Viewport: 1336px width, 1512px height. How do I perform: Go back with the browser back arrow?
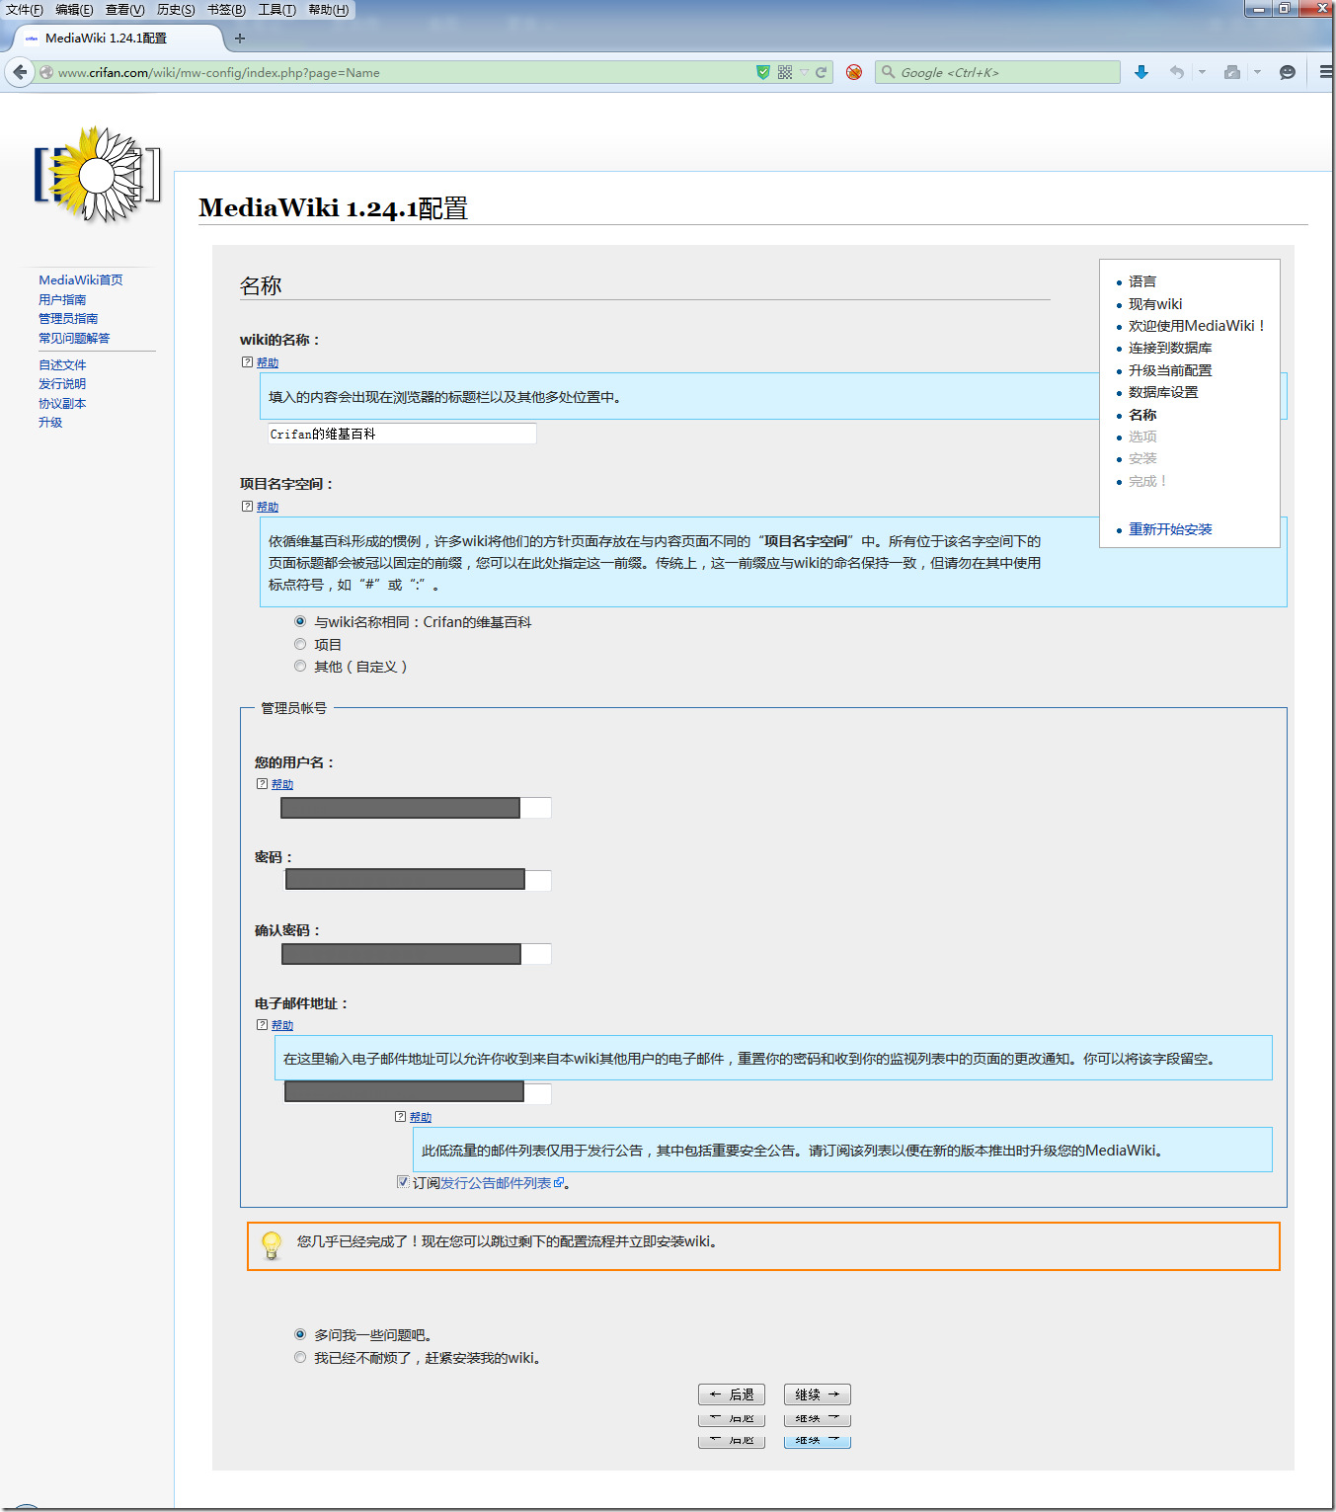point(20,72)
